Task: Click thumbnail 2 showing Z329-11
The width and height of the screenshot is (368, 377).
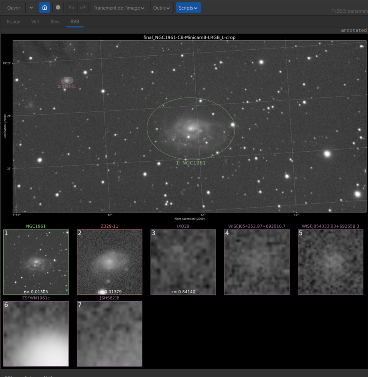Action: [x=110, y=262]
